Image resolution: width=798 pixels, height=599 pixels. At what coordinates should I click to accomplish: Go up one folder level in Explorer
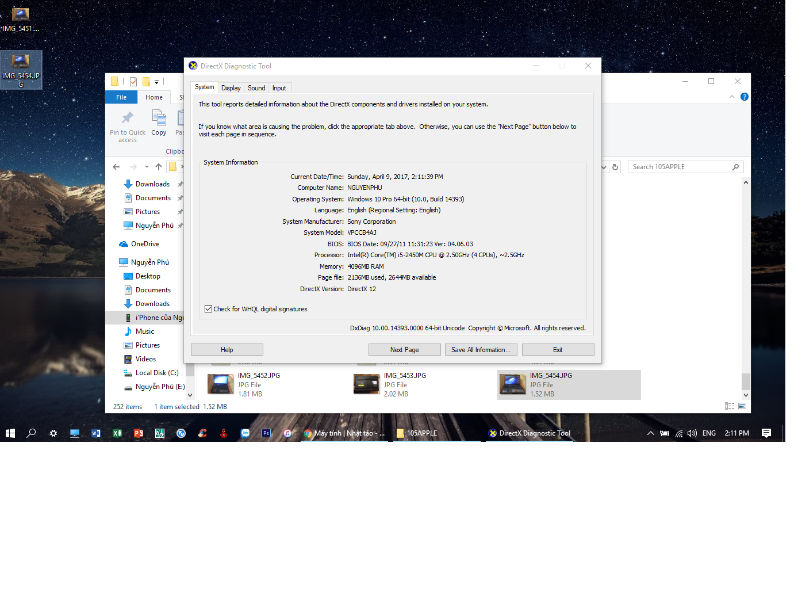(159, 167)
